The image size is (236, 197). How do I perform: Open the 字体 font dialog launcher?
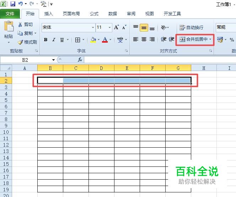[126, 51]
